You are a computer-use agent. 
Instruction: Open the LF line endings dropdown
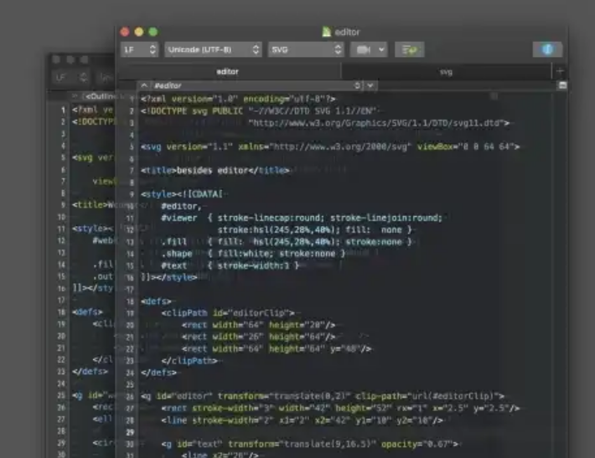(x=139, y=49)
